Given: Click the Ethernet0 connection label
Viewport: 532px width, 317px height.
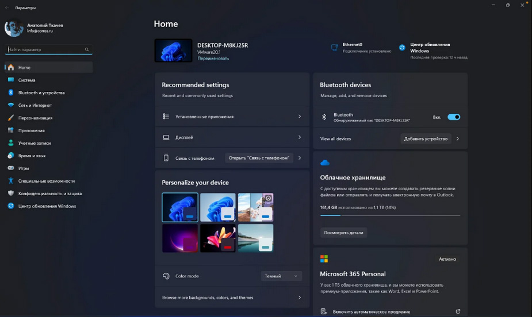Looking at the screenshot, I should tap(353, 44).
